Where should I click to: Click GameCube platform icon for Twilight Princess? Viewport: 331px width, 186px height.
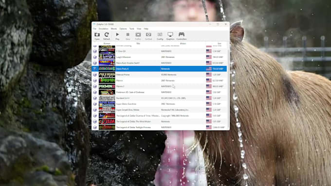pyautogui.click(x=95, y=127)
